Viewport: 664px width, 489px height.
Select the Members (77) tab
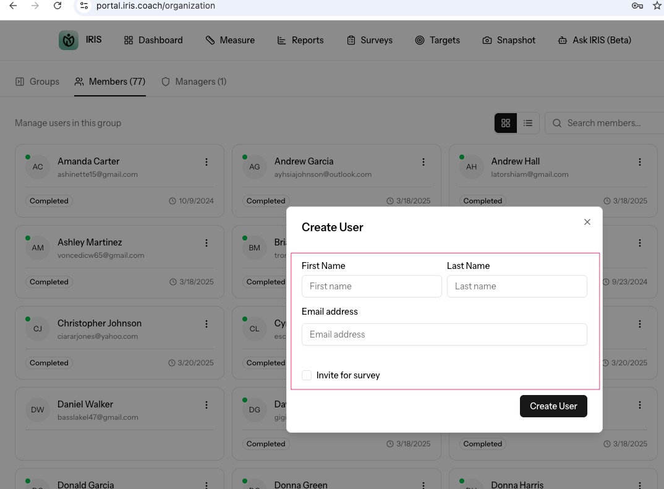109,82
